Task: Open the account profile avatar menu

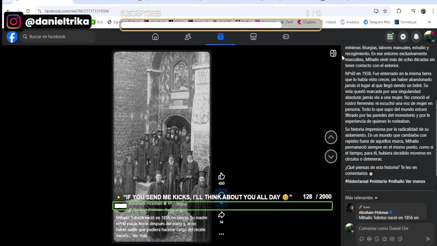Action: 429,37
